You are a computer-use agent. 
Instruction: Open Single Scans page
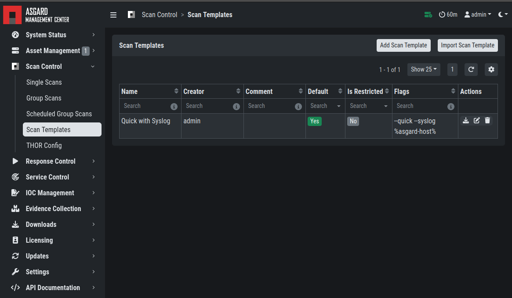pos(62,82)
